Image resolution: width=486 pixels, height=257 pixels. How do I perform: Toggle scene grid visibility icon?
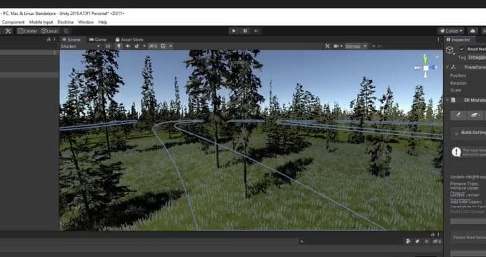coord(162,46)
